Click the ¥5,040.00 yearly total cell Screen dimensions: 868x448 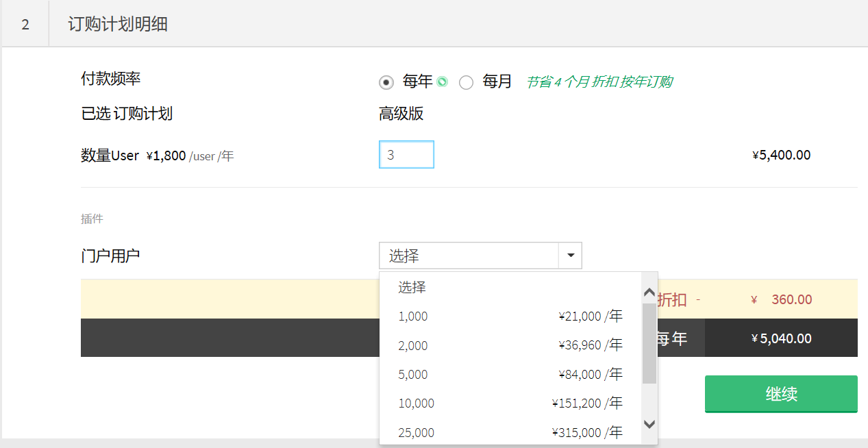781,338
